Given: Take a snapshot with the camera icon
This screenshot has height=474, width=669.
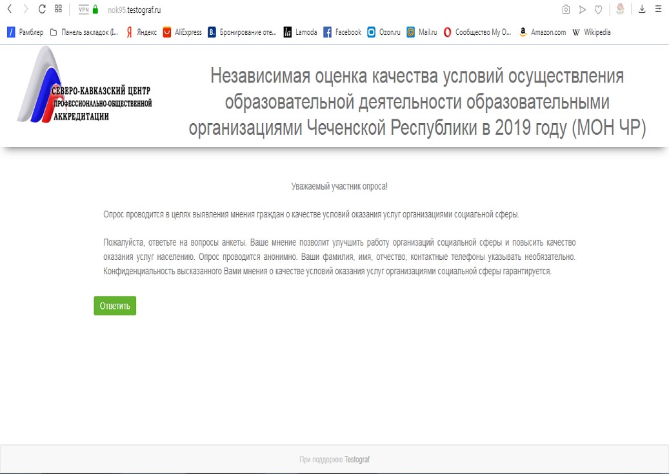Looking at the screenshot, I should click(566, 10).
